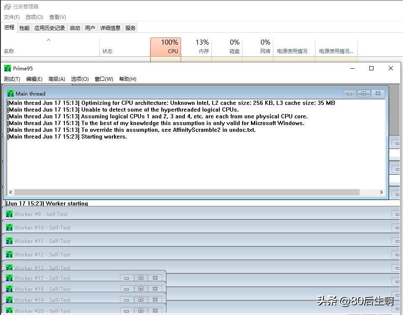Click the Worker #10 window icon

[x=9, y=227]
